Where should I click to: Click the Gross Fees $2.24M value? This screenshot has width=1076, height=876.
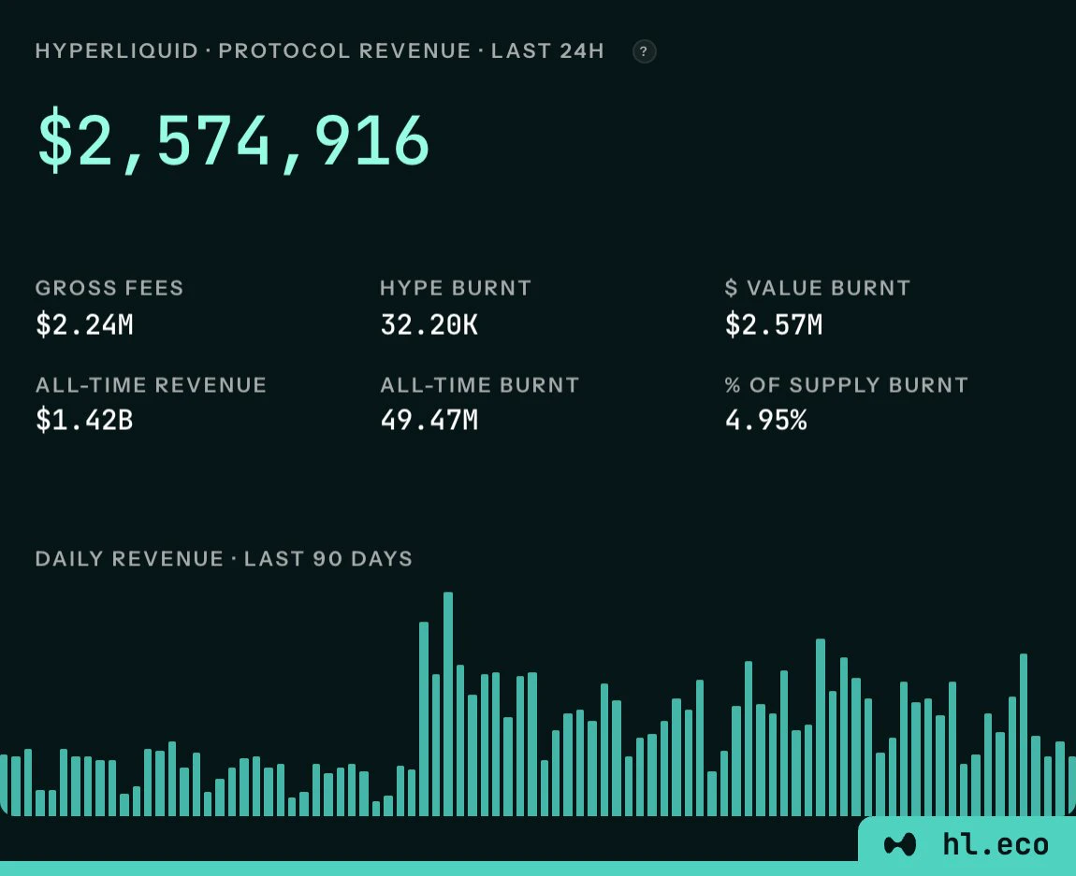point(84,324)
